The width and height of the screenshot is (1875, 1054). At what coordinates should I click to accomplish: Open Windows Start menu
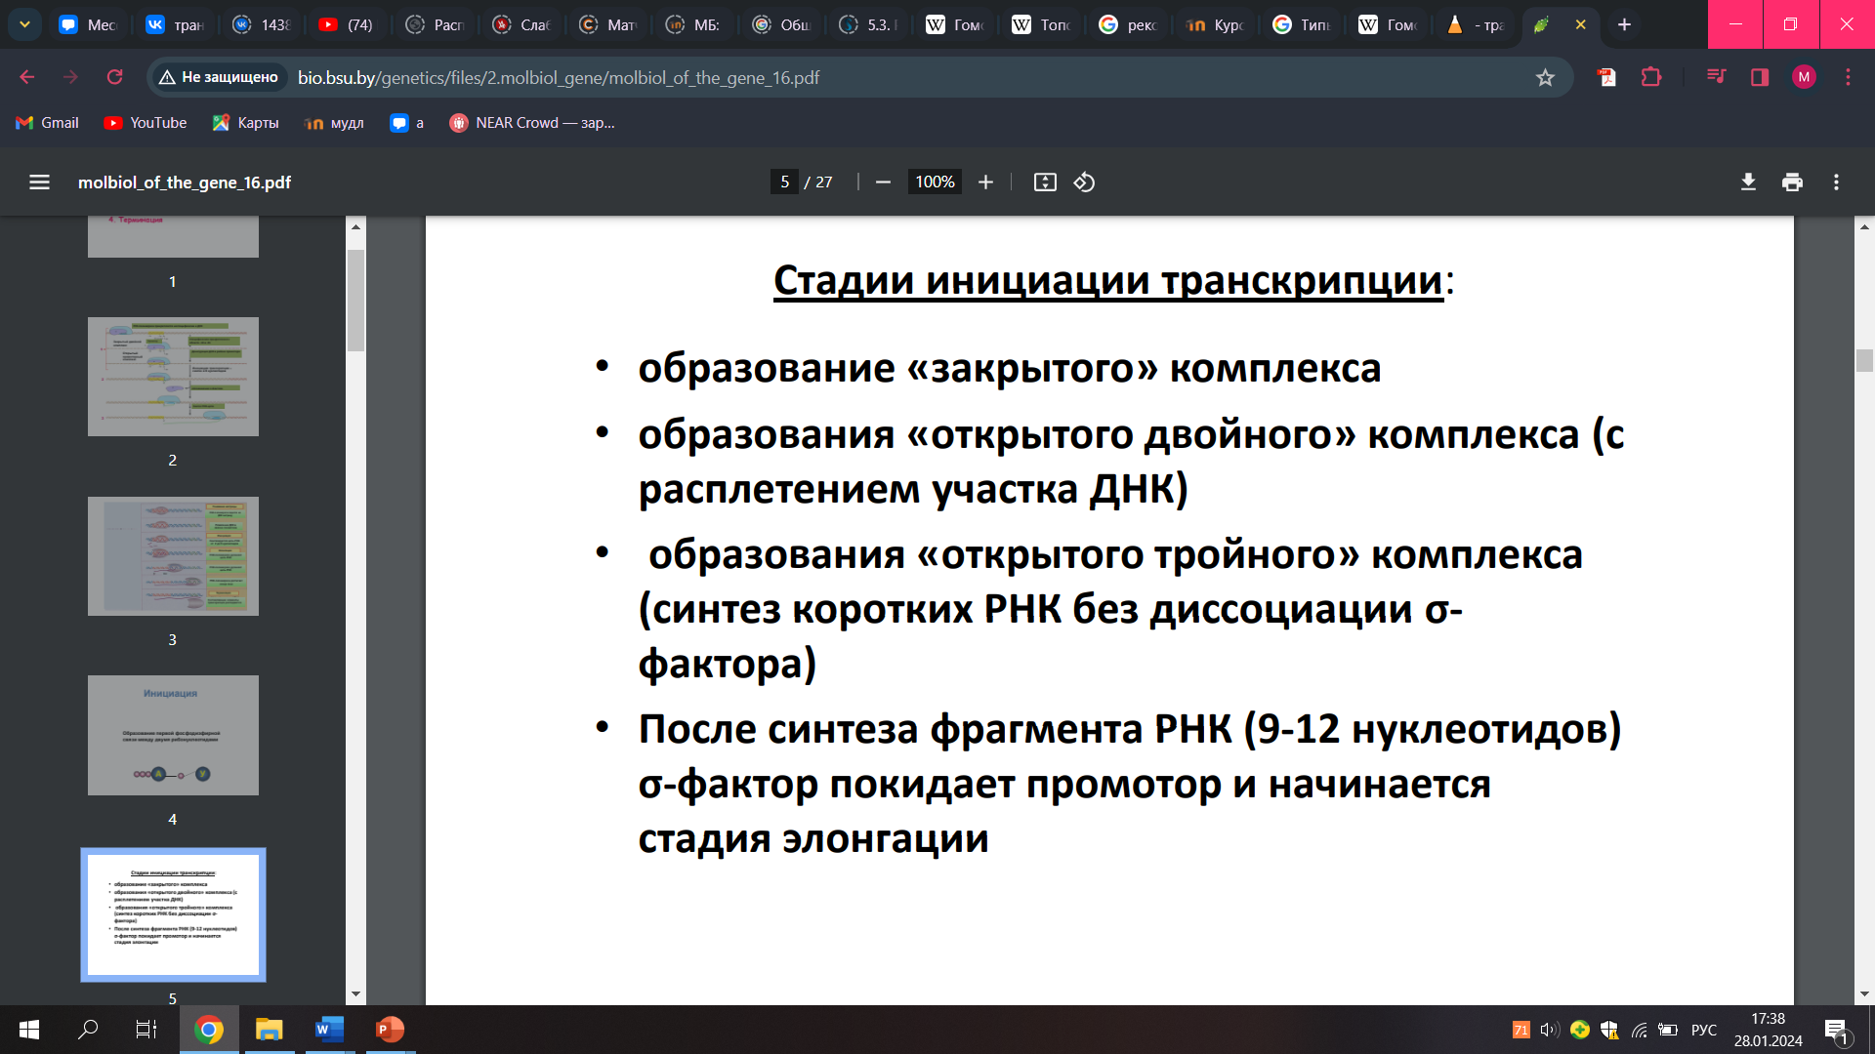(x=29, y=1030)
